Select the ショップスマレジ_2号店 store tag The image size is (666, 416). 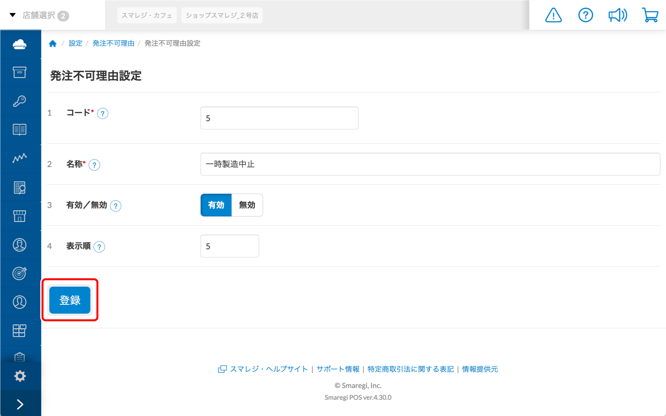point(222,15)
